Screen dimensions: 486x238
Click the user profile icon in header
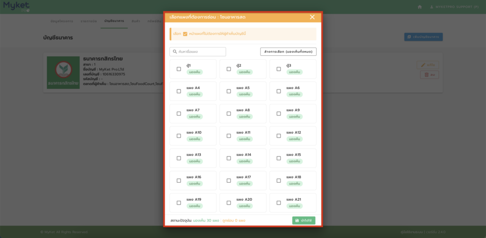click(431, 7)
